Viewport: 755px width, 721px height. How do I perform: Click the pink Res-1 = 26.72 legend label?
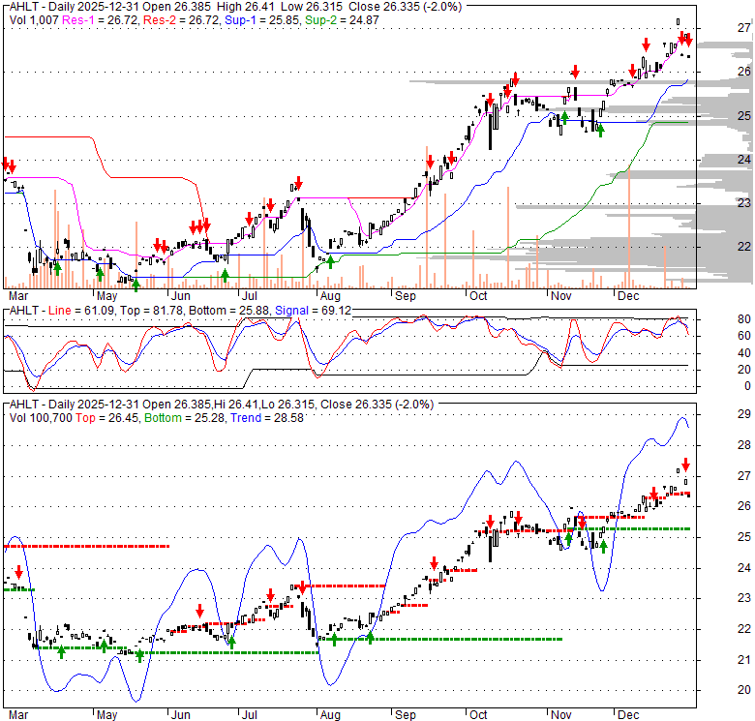coord(95,19)
